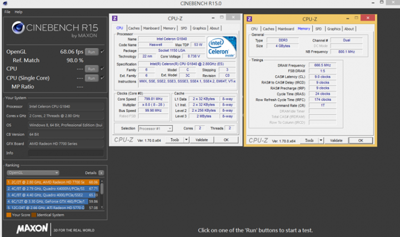Click Validate in the second CPU-Z window
The width and height of the screenshot is (400, 237).
[x=336, y=140]
